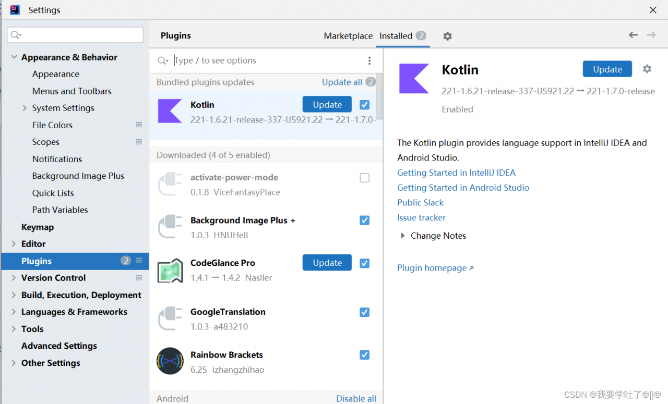
Task: Expand Version Control settings node
Action: point(14,278)
